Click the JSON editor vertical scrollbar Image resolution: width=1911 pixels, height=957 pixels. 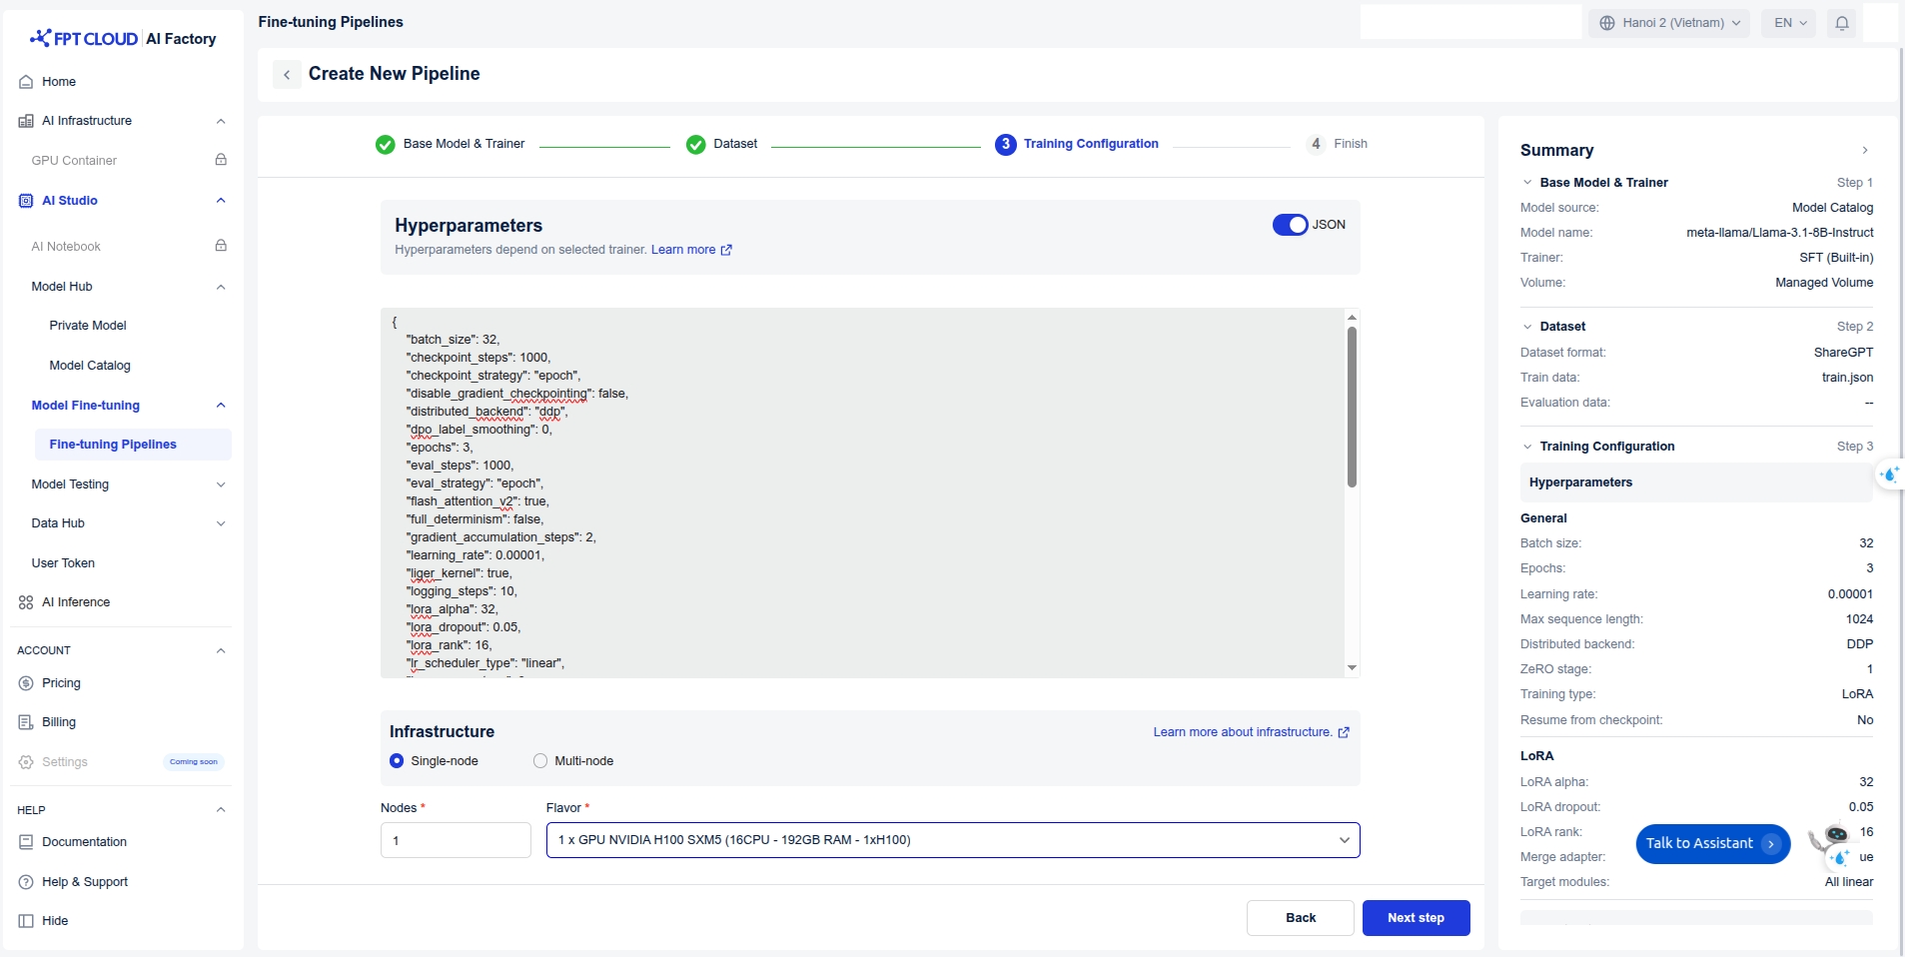(1352, 408)
